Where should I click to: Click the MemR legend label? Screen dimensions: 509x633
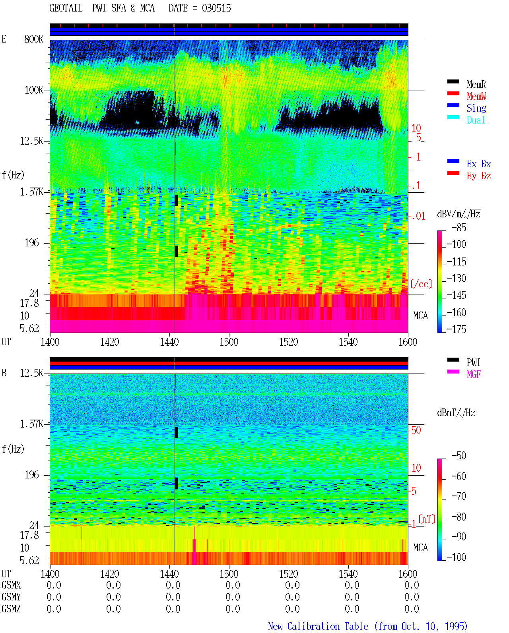476,84
